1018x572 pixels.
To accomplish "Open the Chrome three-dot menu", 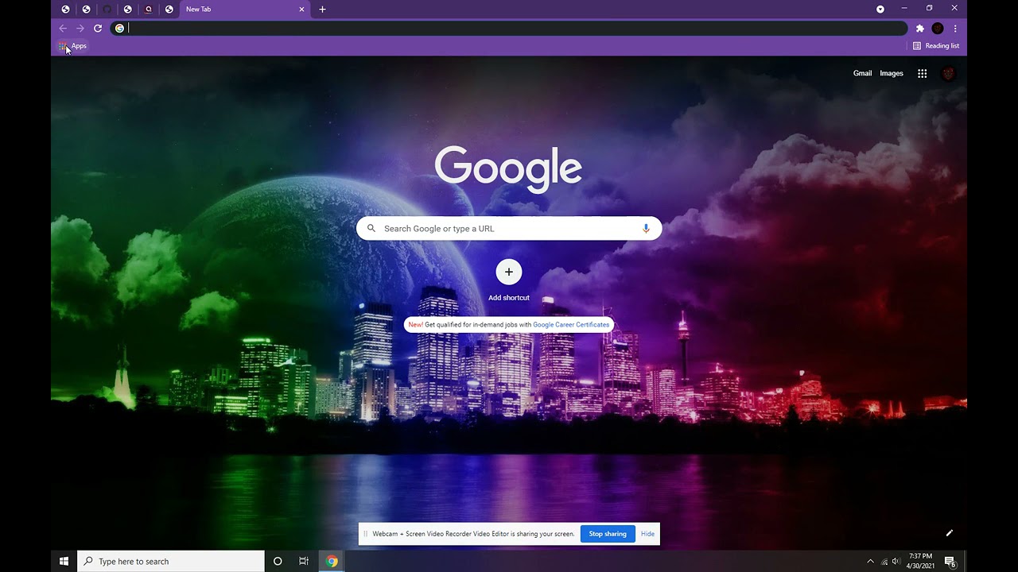I will pyautogui.click(x=955, y=29).
